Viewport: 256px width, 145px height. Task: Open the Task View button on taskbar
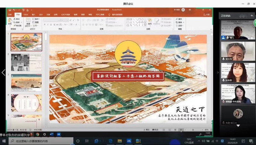click(87, 141)
